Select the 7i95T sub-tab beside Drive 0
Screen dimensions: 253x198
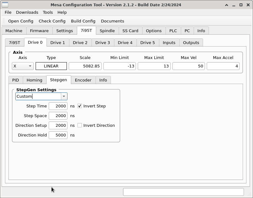[x=14, y=42]
